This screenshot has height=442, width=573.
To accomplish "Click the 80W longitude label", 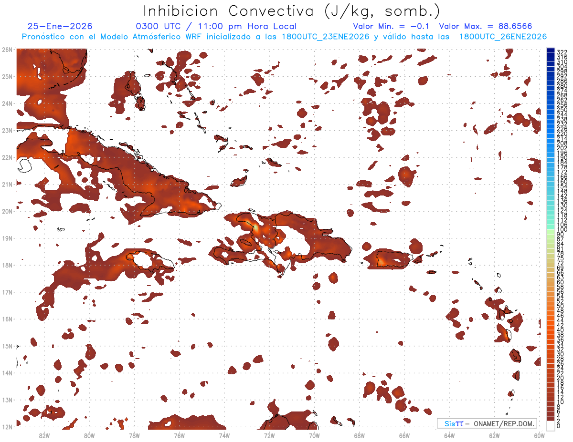I will pos(89,435).
